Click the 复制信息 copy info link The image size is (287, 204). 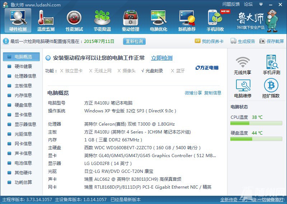212,93
